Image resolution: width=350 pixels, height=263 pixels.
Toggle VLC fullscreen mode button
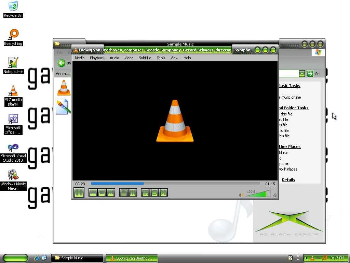click(124, 192)
